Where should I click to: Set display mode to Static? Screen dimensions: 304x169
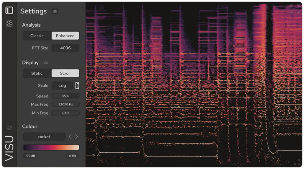pos(37,73)
